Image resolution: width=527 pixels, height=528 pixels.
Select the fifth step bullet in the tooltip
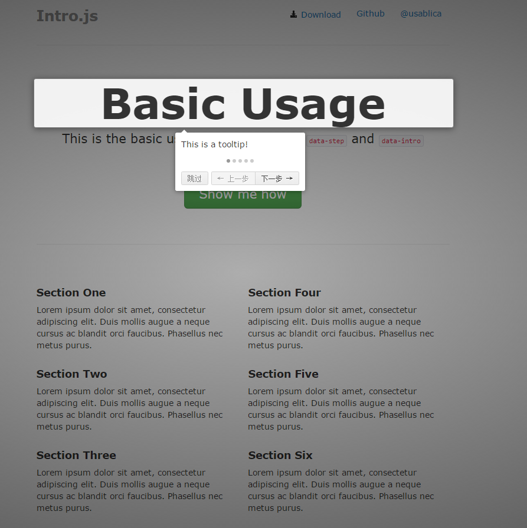tap(252, 161)
